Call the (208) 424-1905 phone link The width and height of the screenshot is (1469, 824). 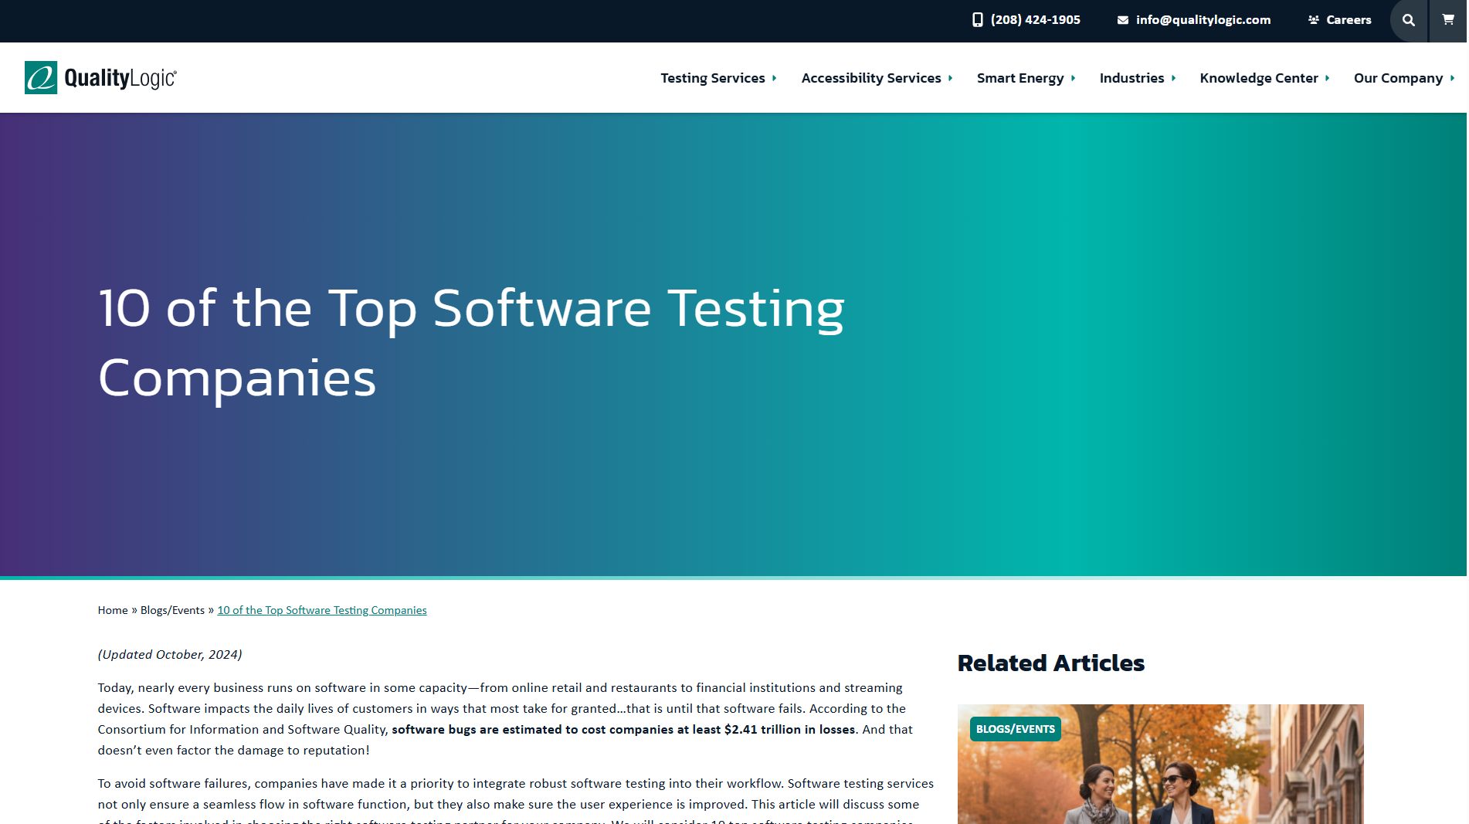tap(1036, 20)
